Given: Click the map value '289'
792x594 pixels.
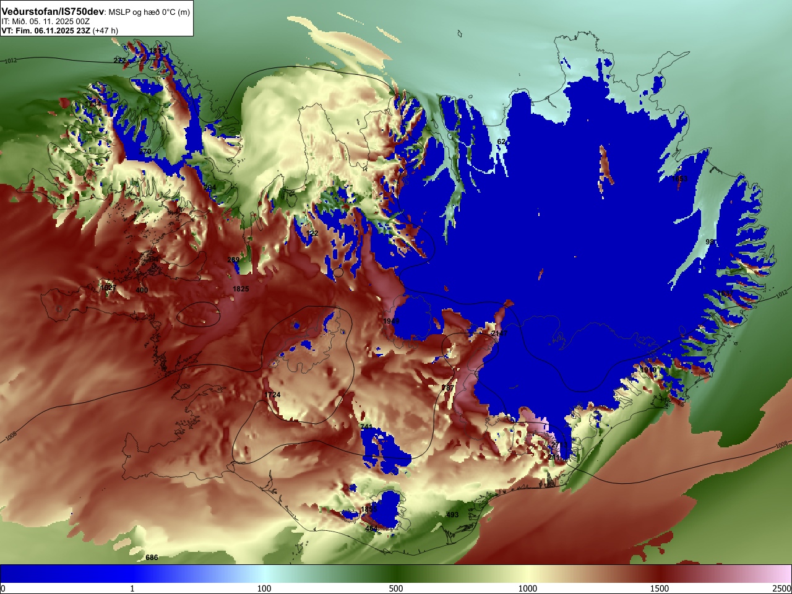Looking at the screenshot, I should click(233, 260).
